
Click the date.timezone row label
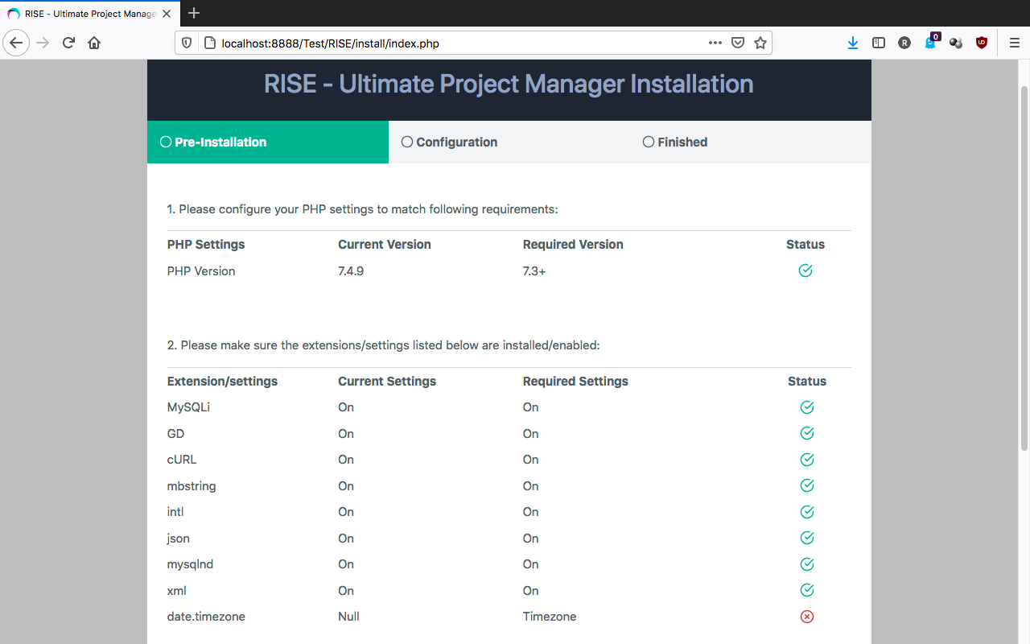[206, 617]
